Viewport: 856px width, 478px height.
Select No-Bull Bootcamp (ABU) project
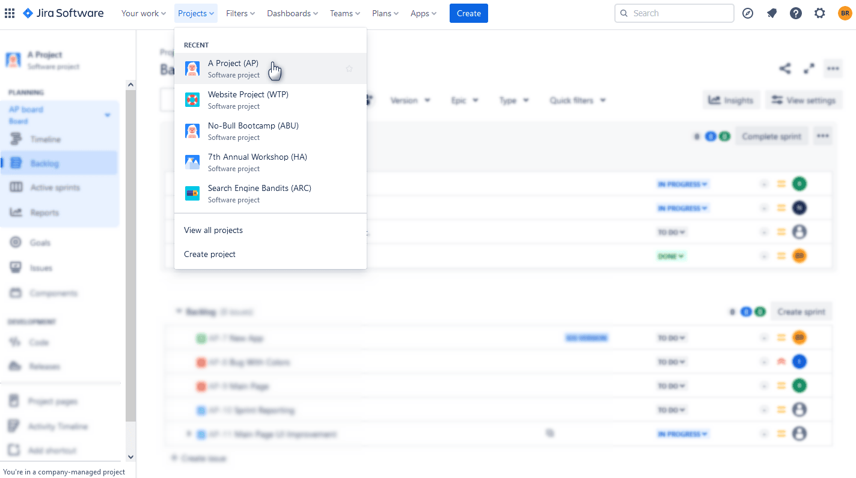coord(271,131)
